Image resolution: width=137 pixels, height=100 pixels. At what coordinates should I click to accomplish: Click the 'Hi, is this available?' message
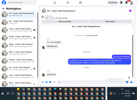[54, 42]
